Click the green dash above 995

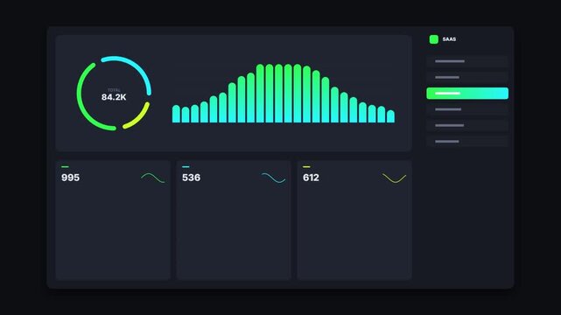pyautogui.click(x=65, y=166)
